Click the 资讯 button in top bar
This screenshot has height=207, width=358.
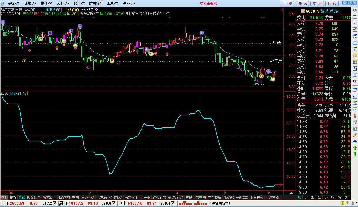(302, 3)
